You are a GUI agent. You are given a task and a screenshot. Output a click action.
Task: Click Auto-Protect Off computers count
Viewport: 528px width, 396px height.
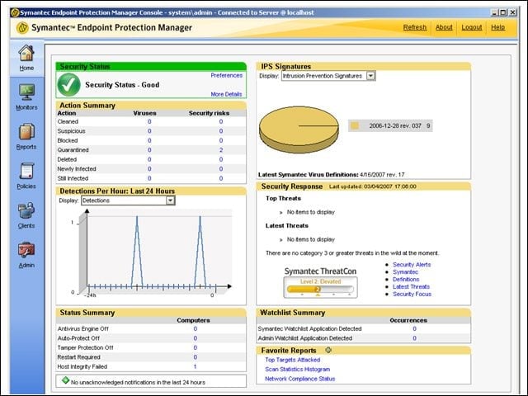click(195, 338)
